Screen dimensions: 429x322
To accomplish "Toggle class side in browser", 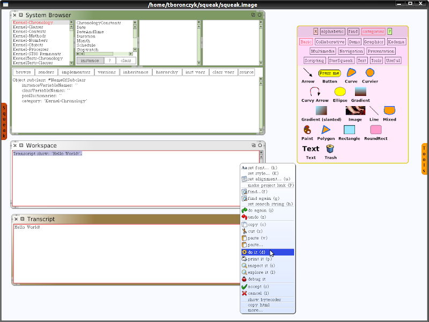I will (126, 61).
